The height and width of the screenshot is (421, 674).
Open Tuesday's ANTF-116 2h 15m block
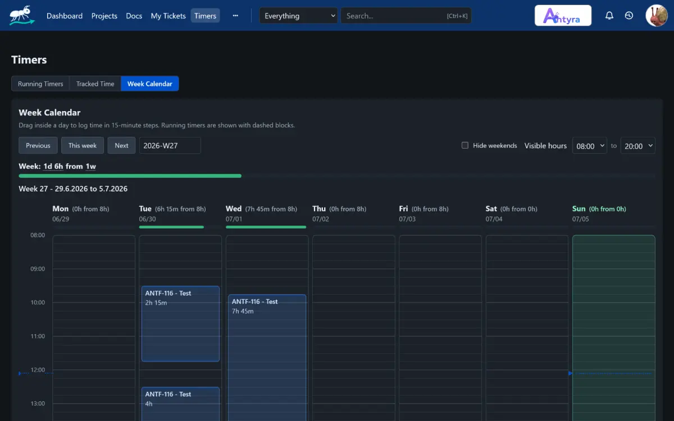[180, 324]
